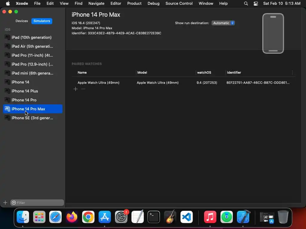Open the recent screenshots stack in the Dock
Screen dimensions: 306x229
pyautogui.click(x=267, y=217)
